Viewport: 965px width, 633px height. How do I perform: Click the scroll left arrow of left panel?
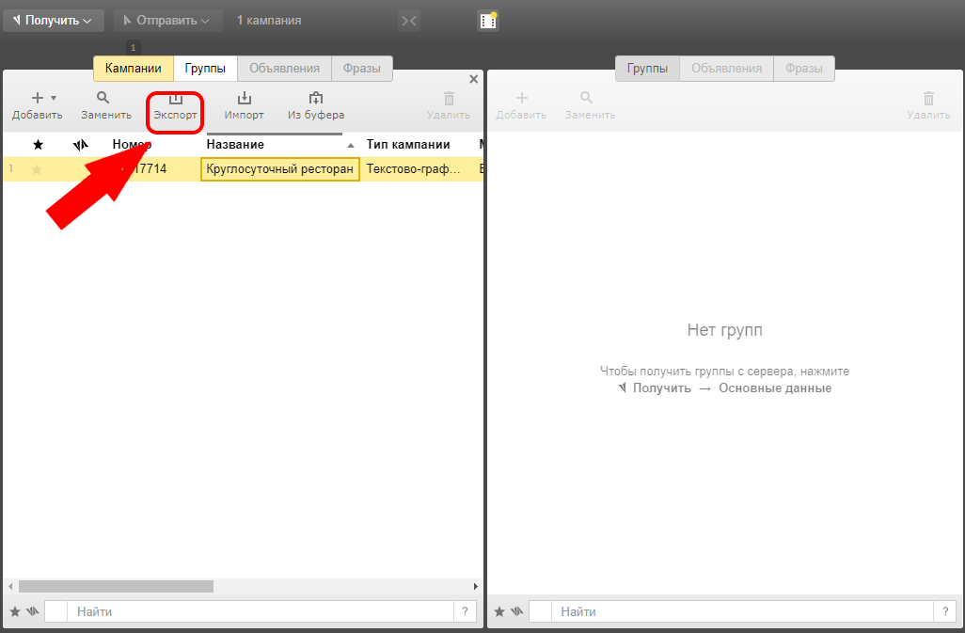9,586
